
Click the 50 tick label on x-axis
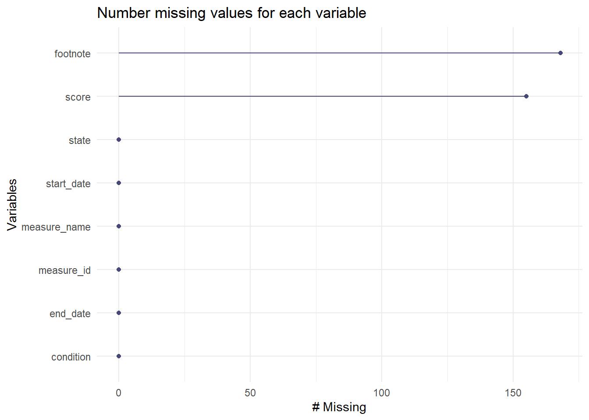click(x=250, y=393)
